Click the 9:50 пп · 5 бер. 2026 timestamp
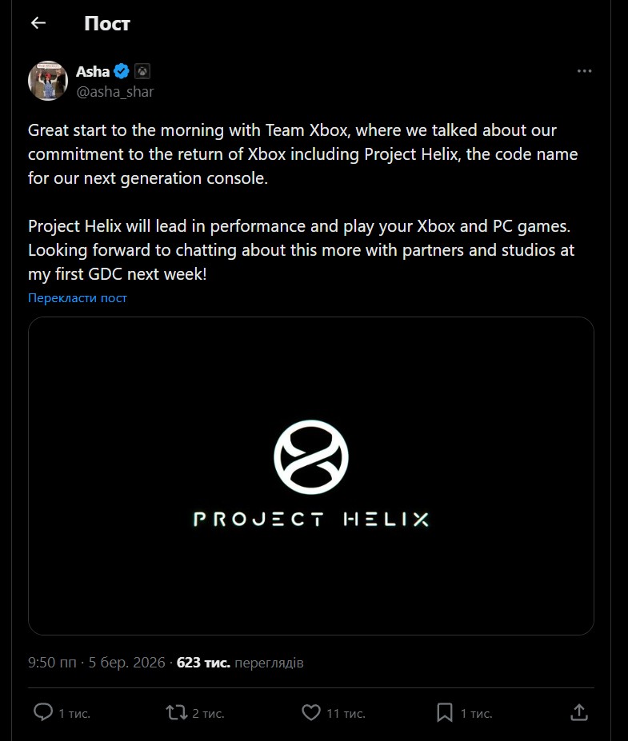Viewport: 628px width, 741px height. (97, 663)
